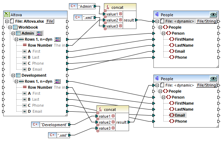Collapse the Person element in bottom People
The image size is (222, 141).
click(x=164, y=98)
